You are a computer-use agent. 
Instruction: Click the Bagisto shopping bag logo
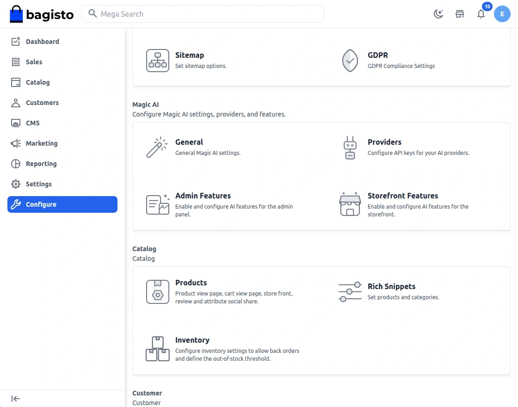click(17, 14)
